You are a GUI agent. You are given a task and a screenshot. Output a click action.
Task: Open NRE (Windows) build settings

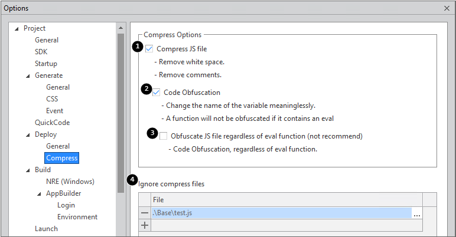coord(70,182)
